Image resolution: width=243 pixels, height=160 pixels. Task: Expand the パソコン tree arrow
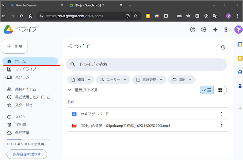point(5,77)
